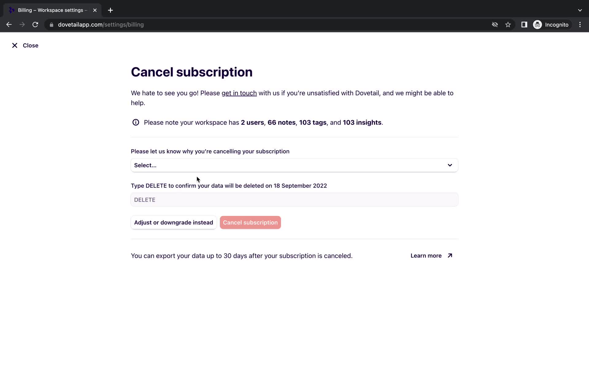
Task: Click the dropdown chevron arrow
Action: (449, 165)
